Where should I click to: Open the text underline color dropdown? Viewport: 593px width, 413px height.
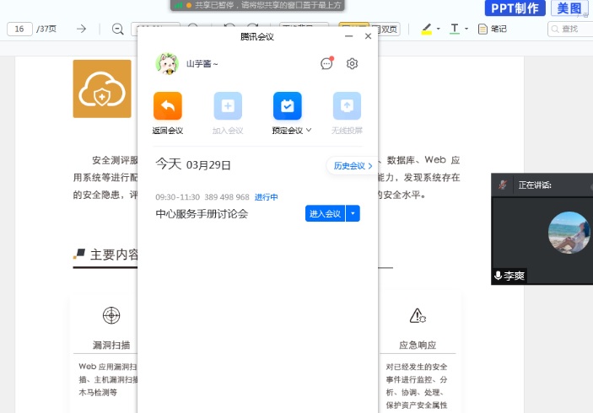click(x=467, y=29)
